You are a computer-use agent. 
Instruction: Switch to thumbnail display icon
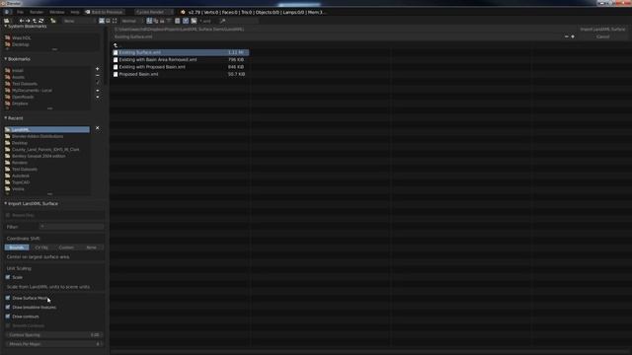click(x=115, y=21)
